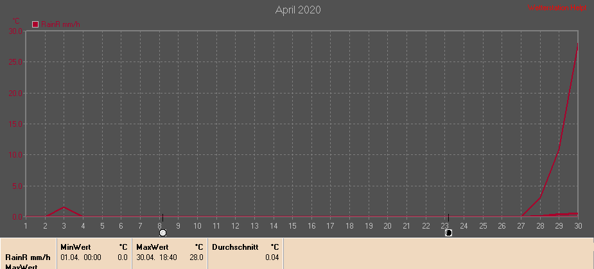The image size is (594, 269).
Task: Click the Durchschnitt column header
Action: (x=235, y=247)
